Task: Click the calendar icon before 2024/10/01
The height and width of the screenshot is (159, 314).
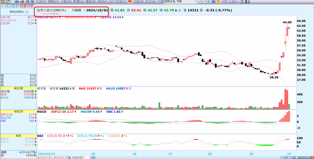Action: (x=85, y=10)
